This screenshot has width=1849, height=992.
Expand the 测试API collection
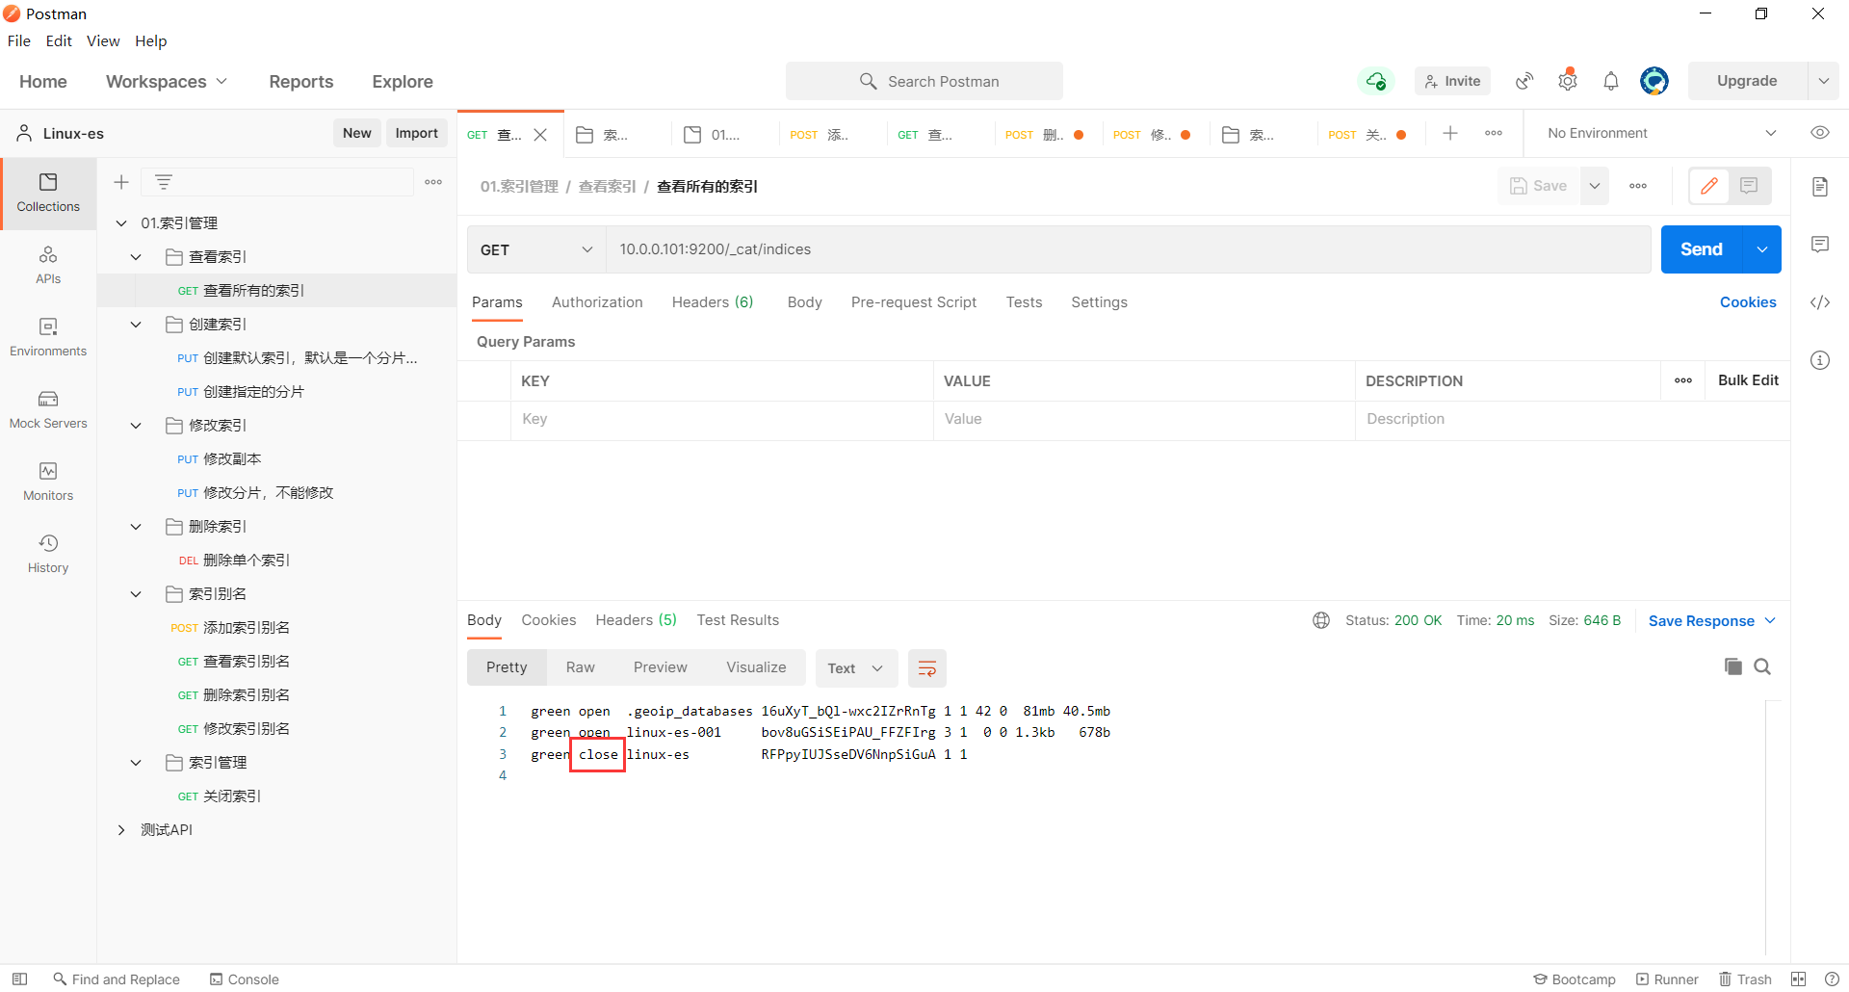[x=121, y=830]
